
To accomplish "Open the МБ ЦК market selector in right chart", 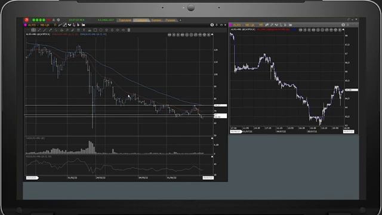I will coord(249,25).
